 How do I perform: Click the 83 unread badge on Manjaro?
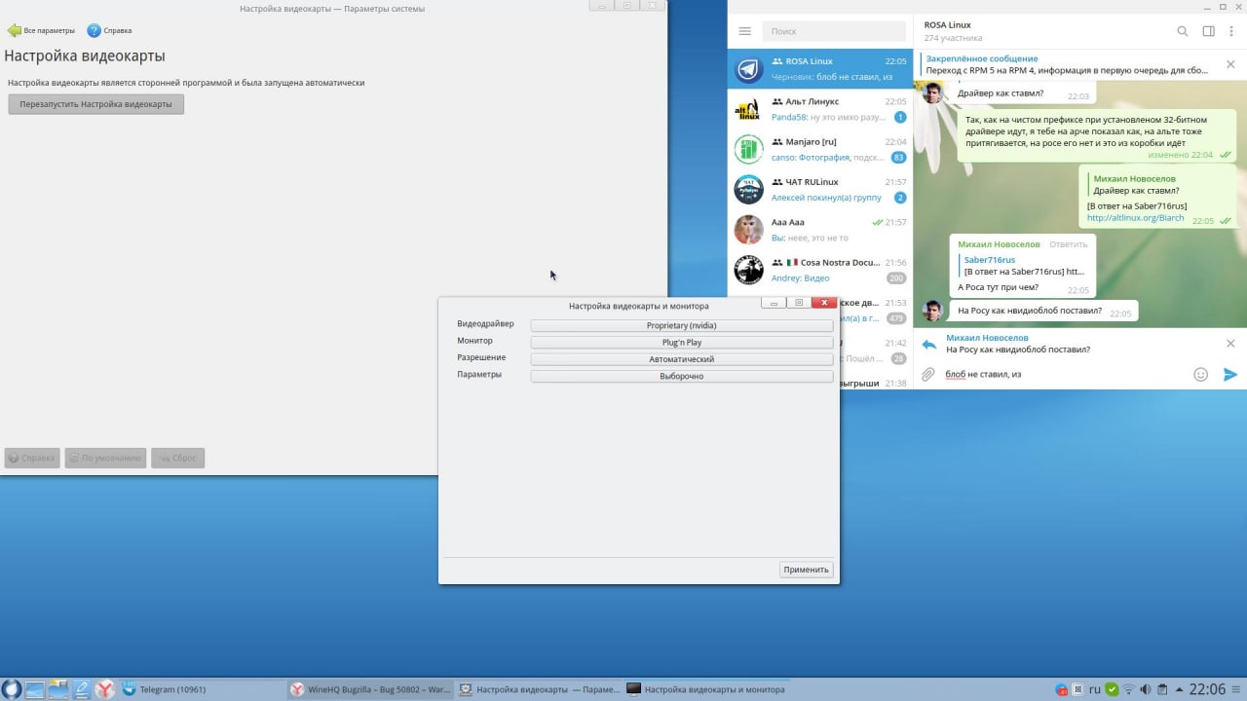click(898, 158)
